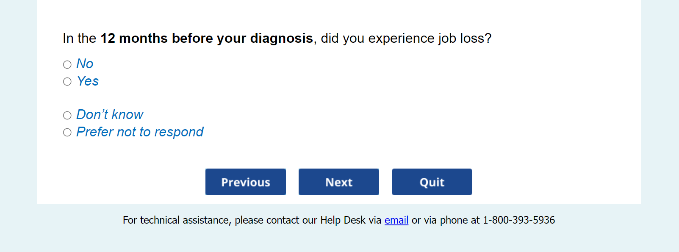Go back with the Previous button
Viewport: 679px width, 252px height.
pos(246,182)
